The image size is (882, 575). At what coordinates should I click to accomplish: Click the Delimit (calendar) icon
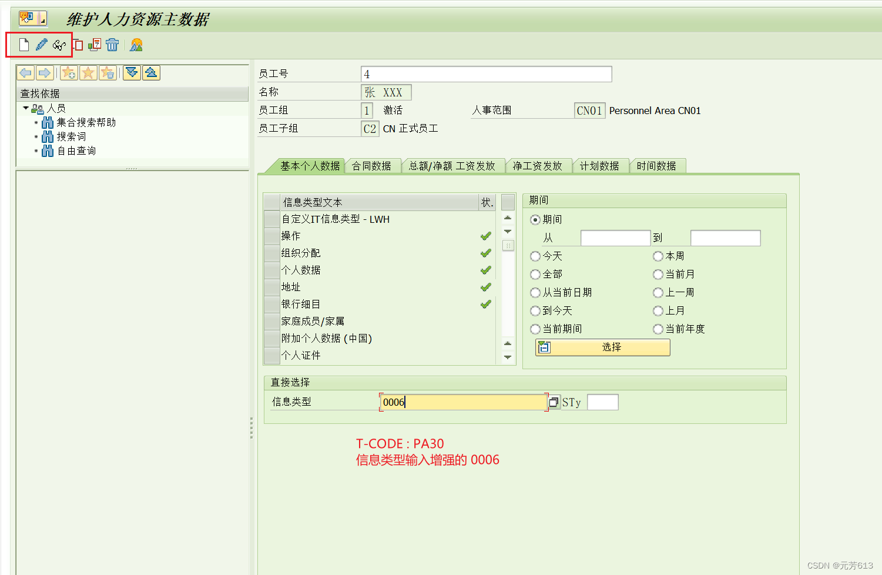click(x=95, y=45)
